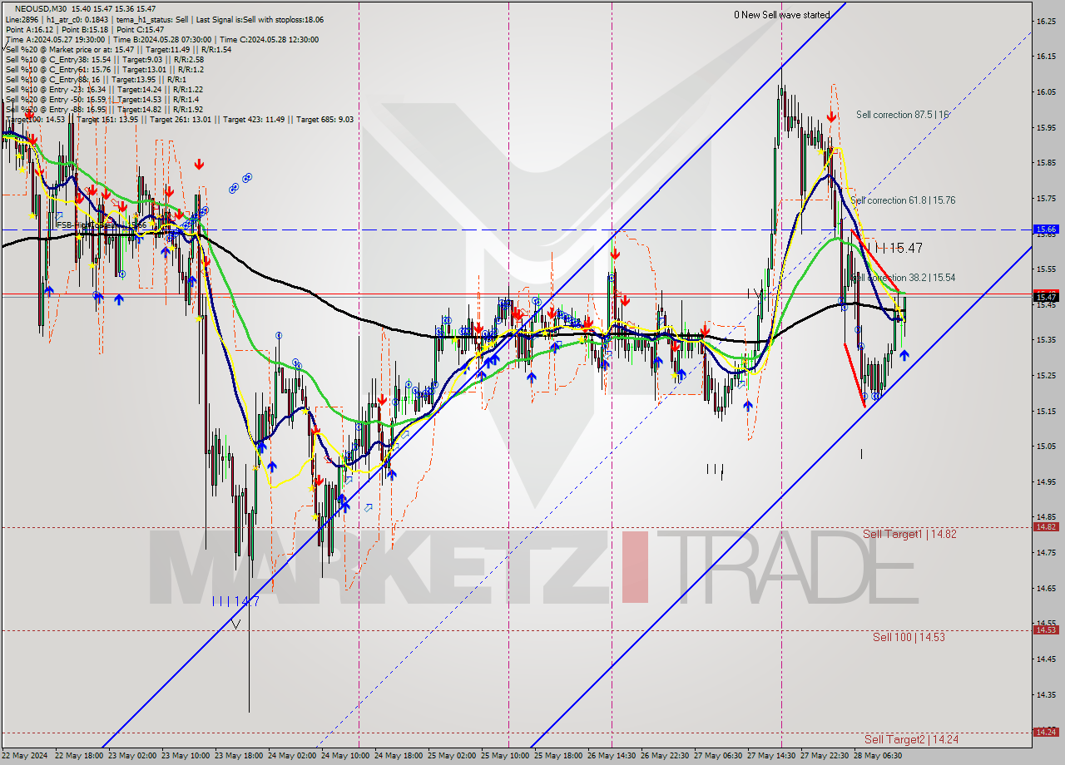The height and width of the screenshot is (765, 1065).
Task: Click the 14.65 price axis label
Action: point(1047,588)
